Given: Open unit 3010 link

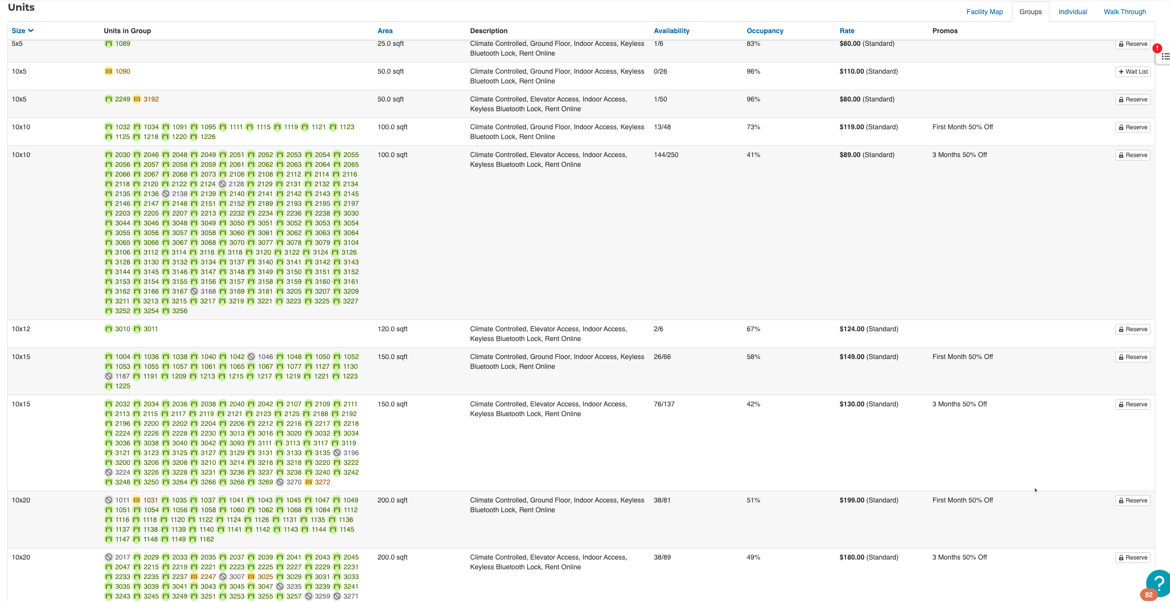Looking at the screenshot, I should pos(122,329).
